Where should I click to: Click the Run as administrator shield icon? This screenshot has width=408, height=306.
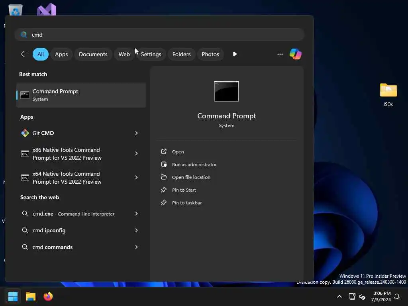164,165
